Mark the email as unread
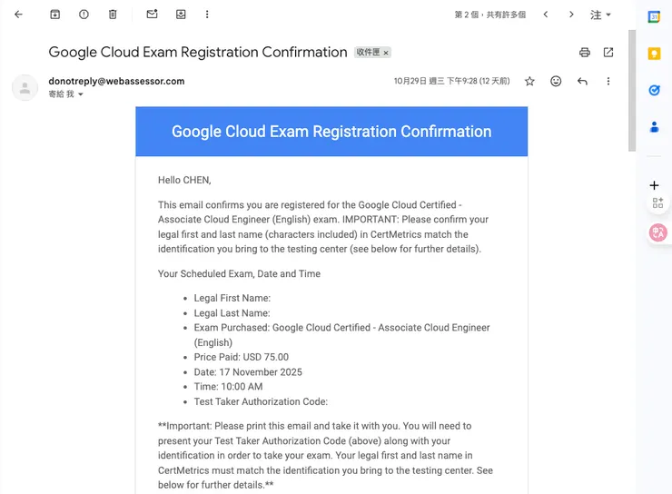 [152, 15]
